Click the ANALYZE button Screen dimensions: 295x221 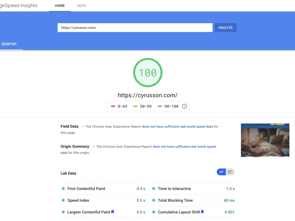(x=225, y=28)
